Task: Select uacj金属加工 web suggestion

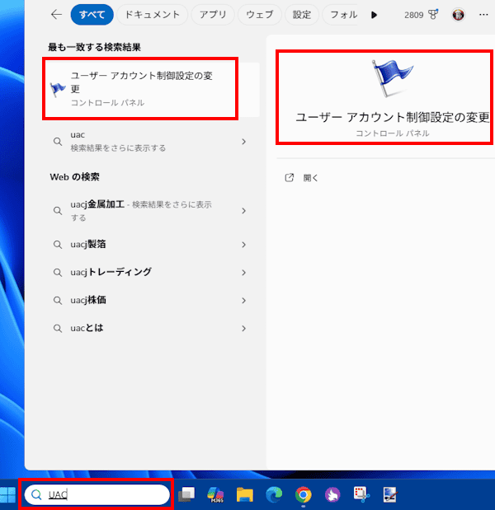Action: click(150, 211)
